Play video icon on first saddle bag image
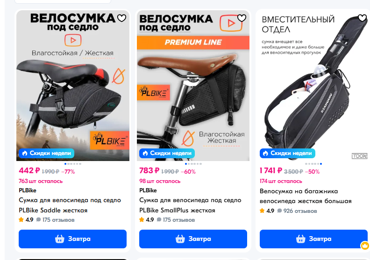 pos(73,40)
